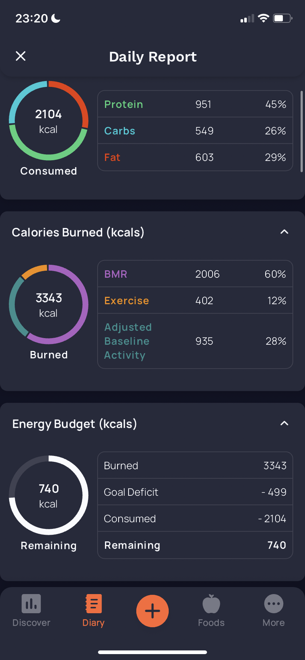Open the More three-dots icon
Image resolution: width=305 pixels, height=660 pixels.
tap(274, 604)
